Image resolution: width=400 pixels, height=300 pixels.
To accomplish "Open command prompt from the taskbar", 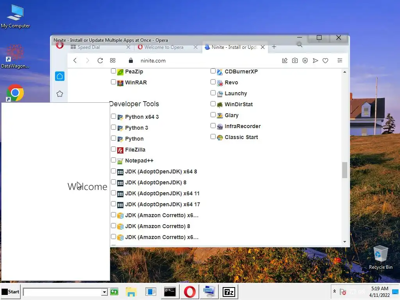I will 170,291.
